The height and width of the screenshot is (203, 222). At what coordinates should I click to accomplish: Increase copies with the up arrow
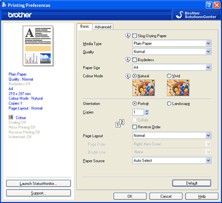pyautogui.click(x=147, y=111)
